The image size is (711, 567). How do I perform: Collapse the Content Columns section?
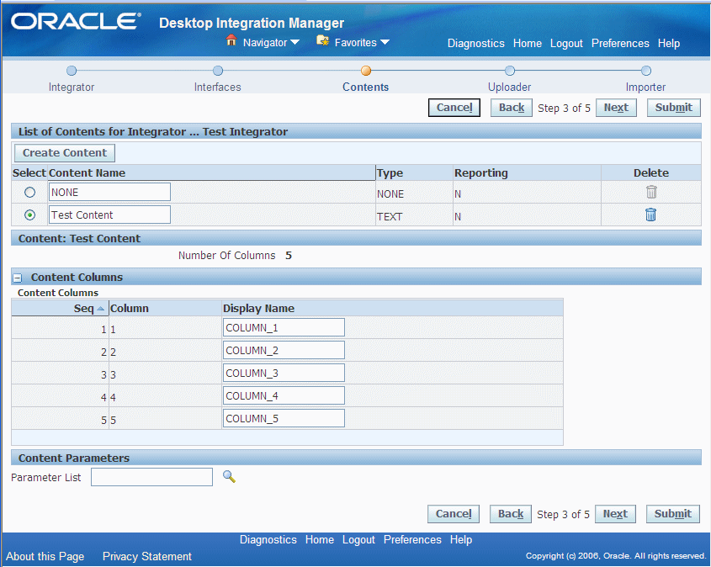tap(17, 278)
